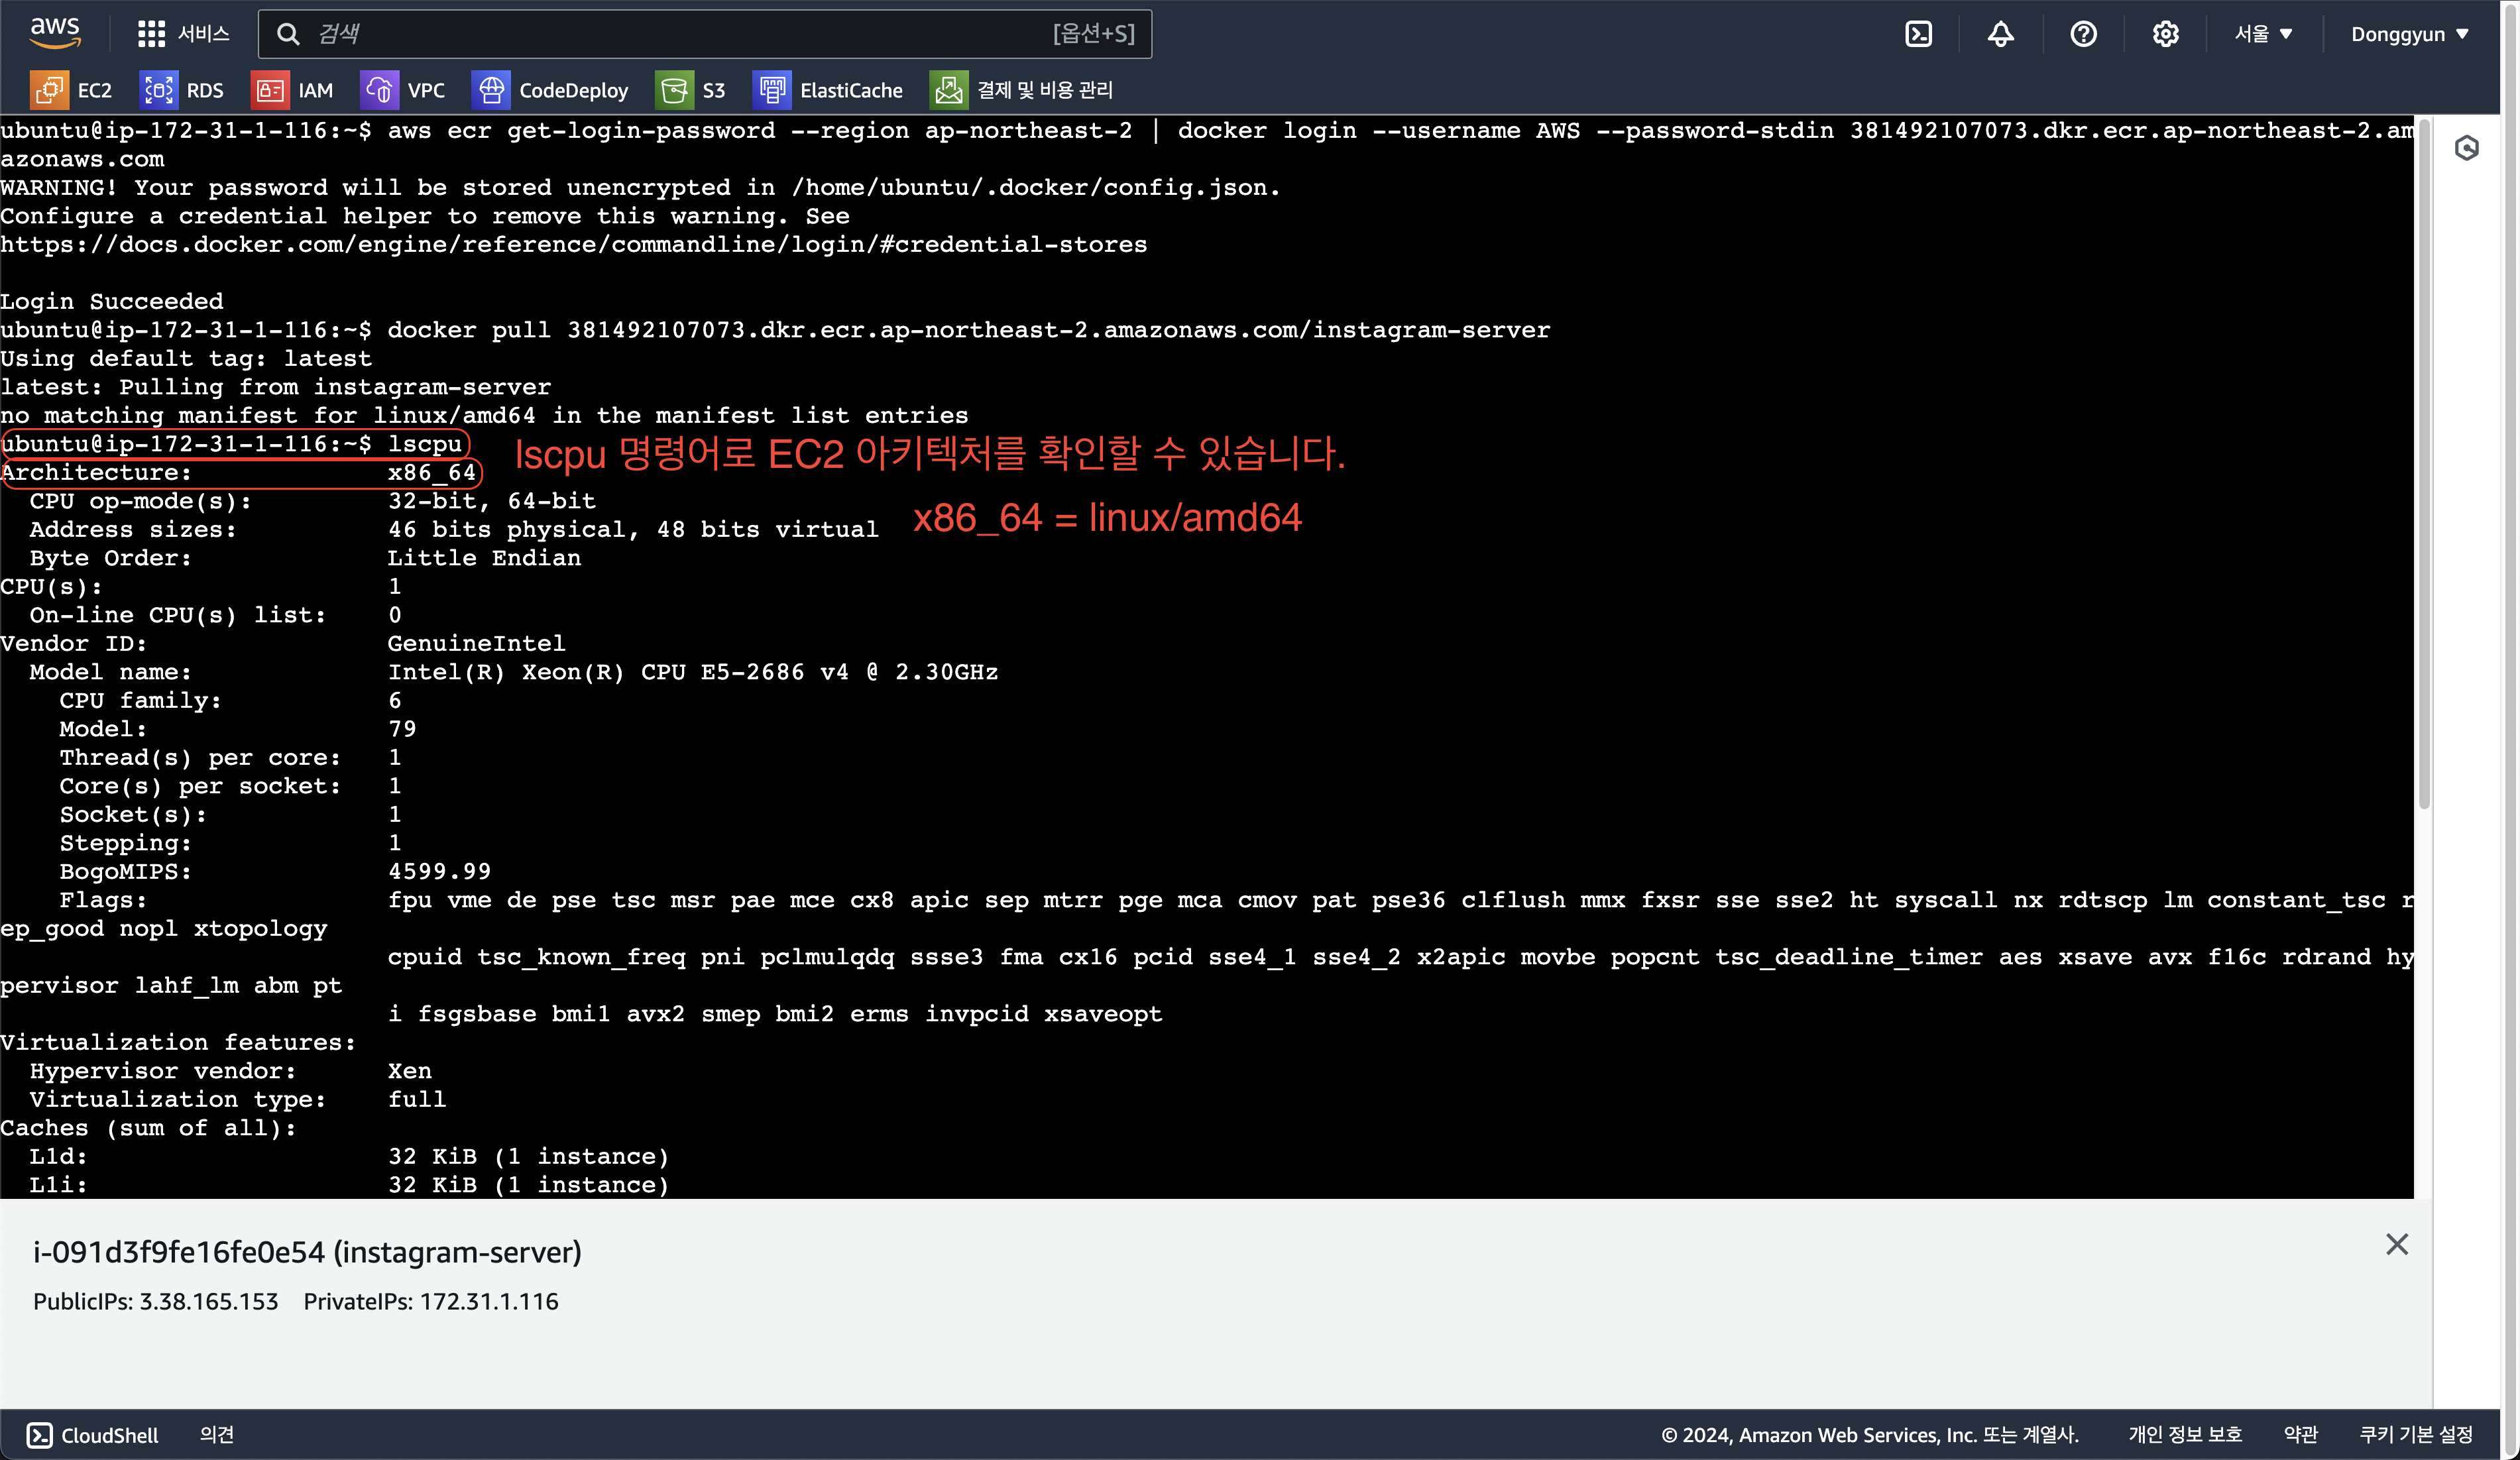Open the help question mark menu
The image size is (2520, 1460).
pyautogui.click(x=2083, y=34)
